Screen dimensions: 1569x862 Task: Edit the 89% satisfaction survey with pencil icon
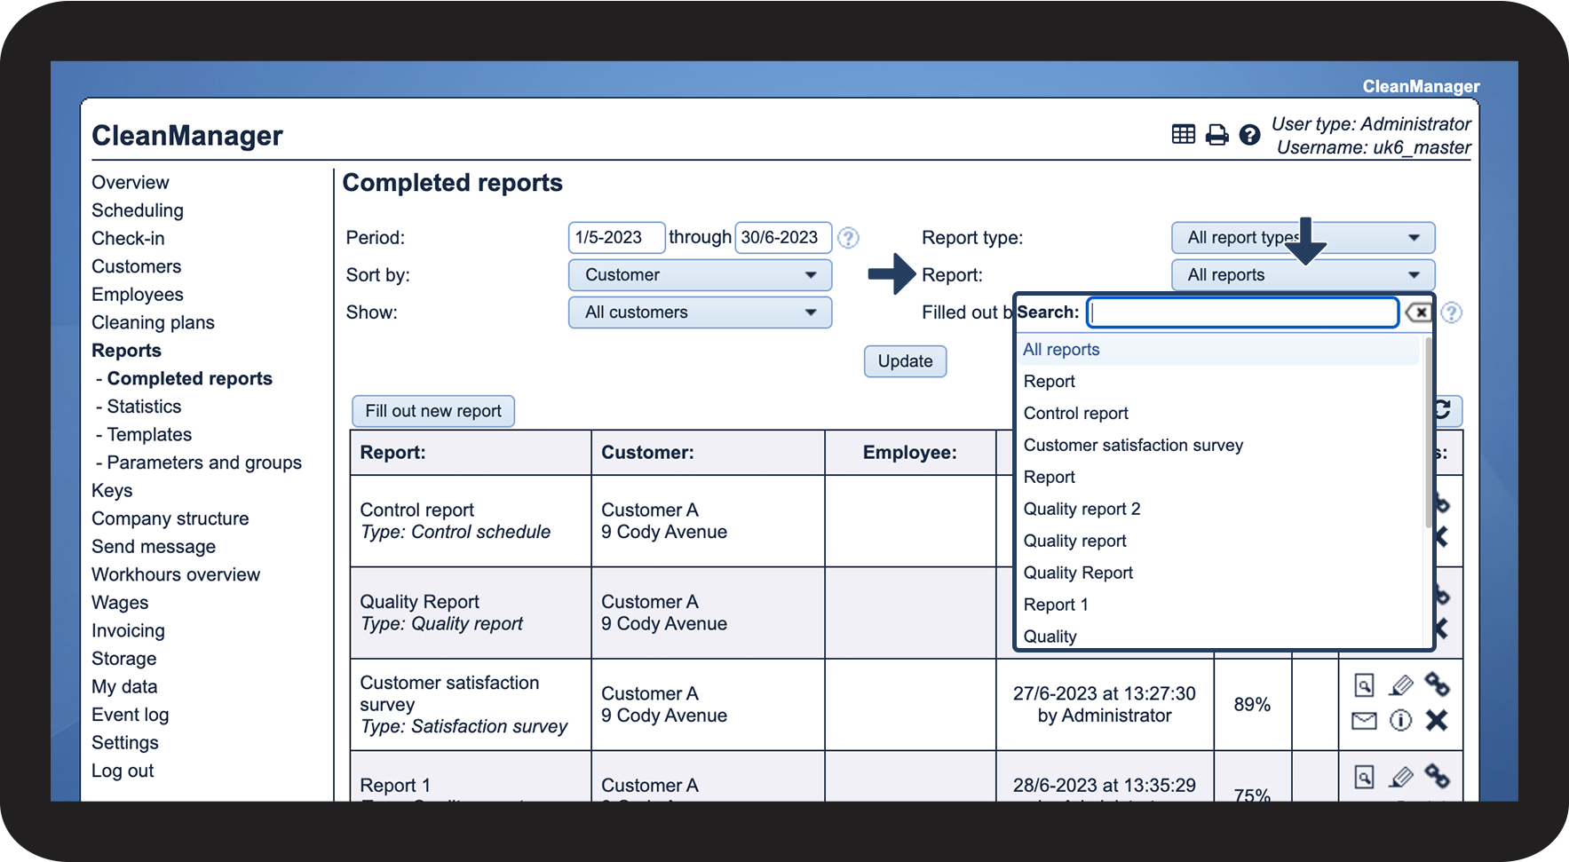1400,685
